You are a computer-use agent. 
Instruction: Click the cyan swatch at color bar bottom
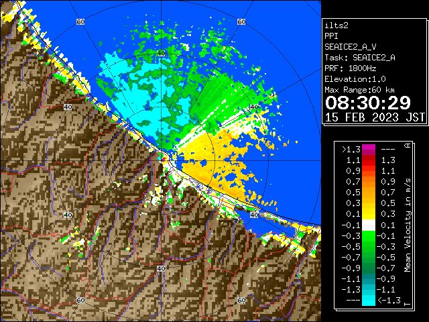tap(369, 301)
